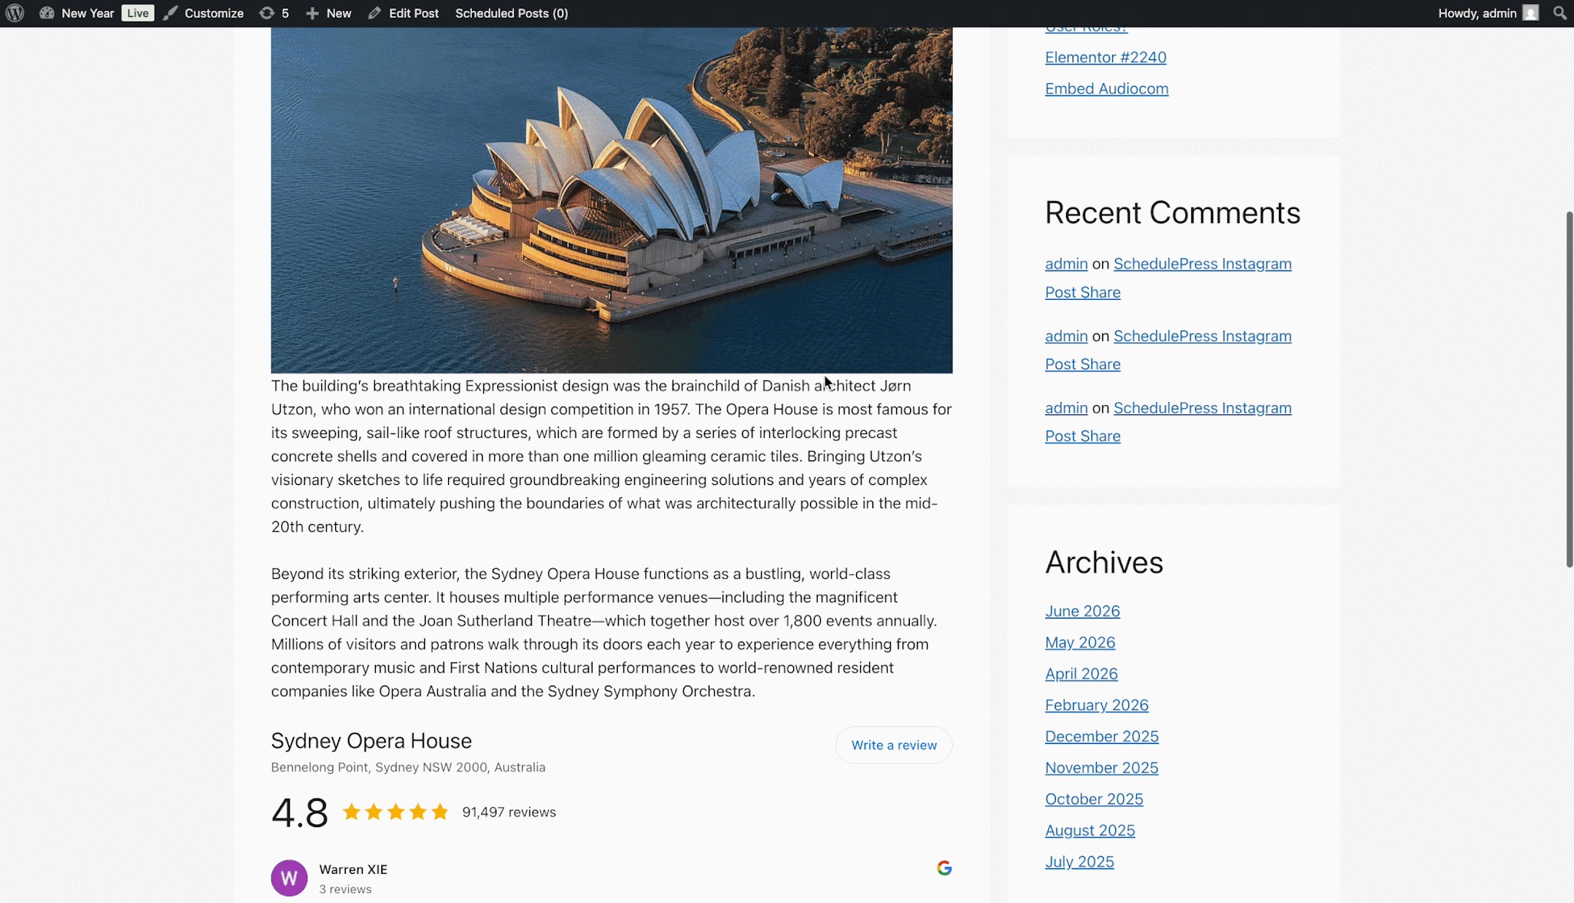The width and height of the screenshot is (1574, 903).
Task: Open the second admin commenter link
Action: click(x=1066, y=336)
